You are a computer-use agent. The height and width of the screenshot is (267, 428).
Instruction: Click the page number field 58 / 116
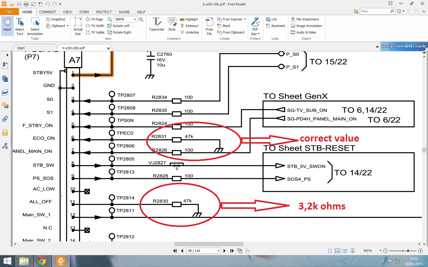[x=204, y=251]
